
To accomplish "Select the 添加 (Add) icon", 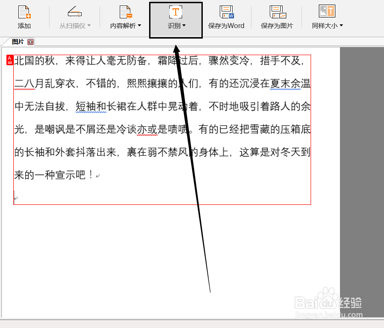I will pyautogui.click(x=24, y=12).
